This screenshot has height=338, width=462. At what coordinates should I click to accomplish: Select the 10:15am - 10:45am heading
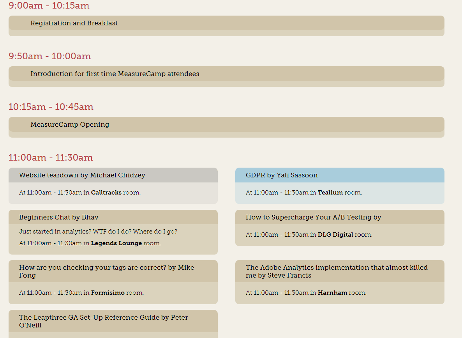coord(51,107)
